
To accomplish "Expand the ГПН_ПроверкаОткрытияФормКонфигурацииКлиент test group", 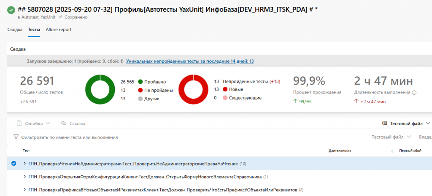I will [25, 177].
